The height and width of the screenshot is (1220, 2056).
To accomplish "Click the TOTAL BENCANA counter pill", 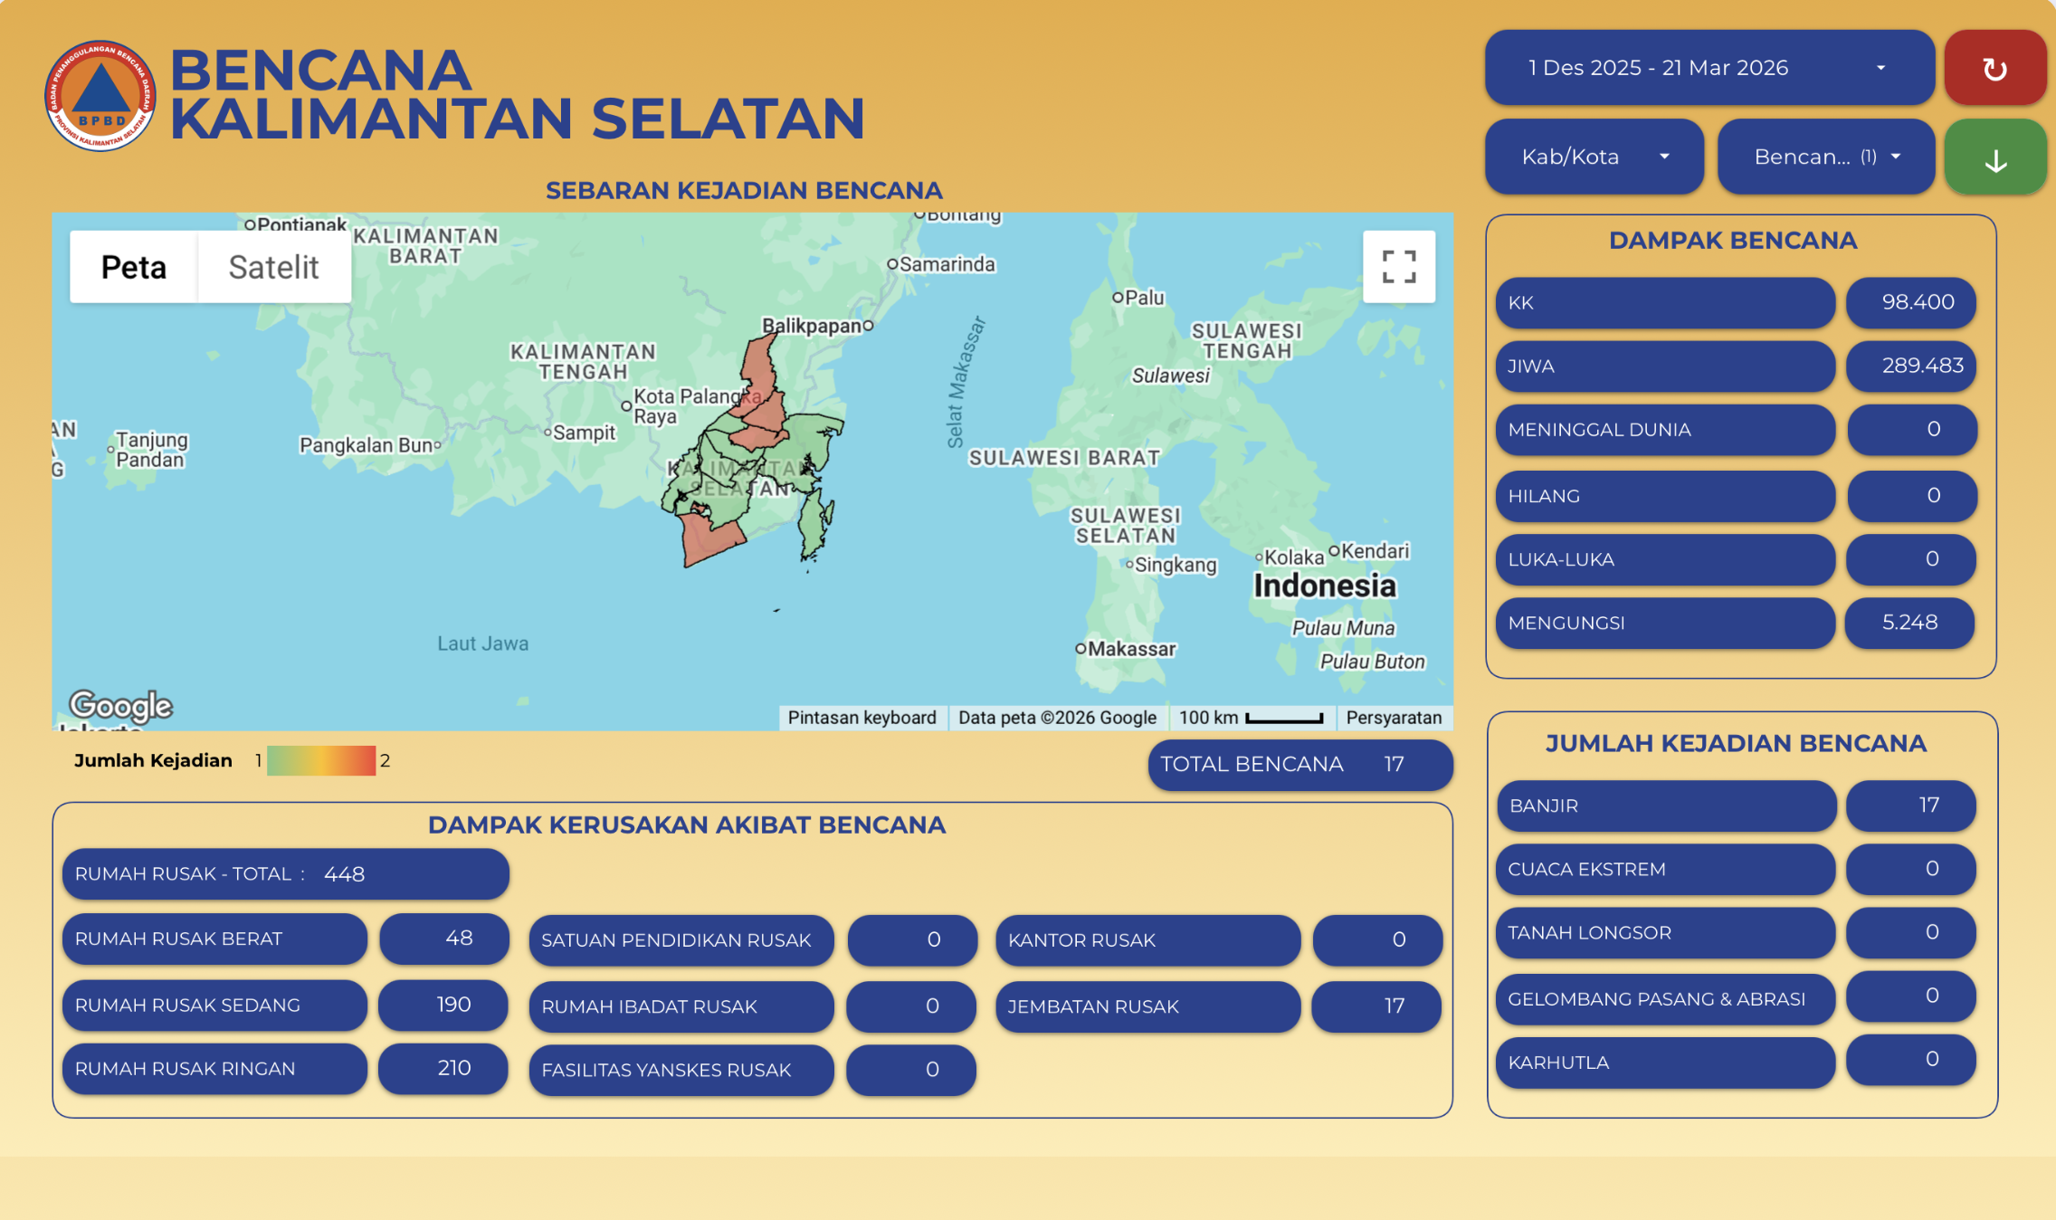I will 1299,764.
